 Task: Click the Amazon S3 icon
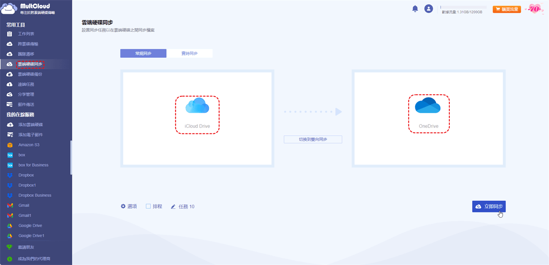point(10,145)
